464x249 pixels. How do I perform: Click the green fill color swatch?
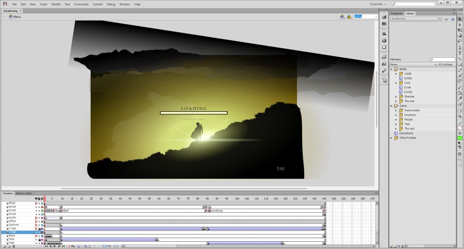point(460,138)
